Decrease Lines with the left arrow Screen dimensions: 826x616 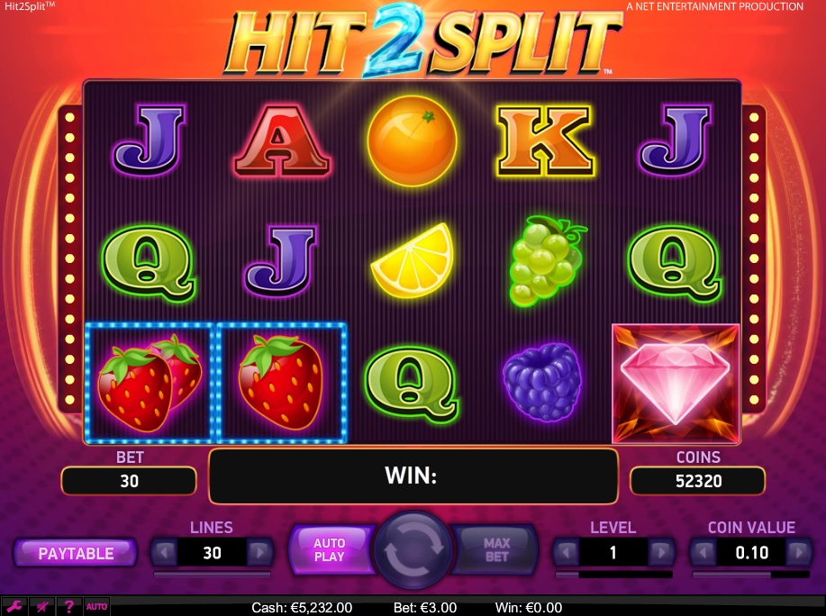[x=164, y=552]
